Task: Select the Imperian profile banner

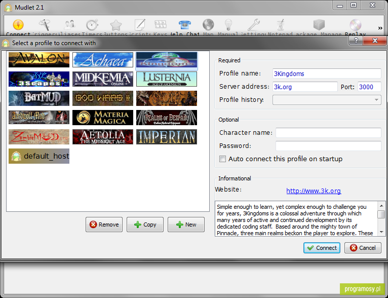Action: (167, 137)
